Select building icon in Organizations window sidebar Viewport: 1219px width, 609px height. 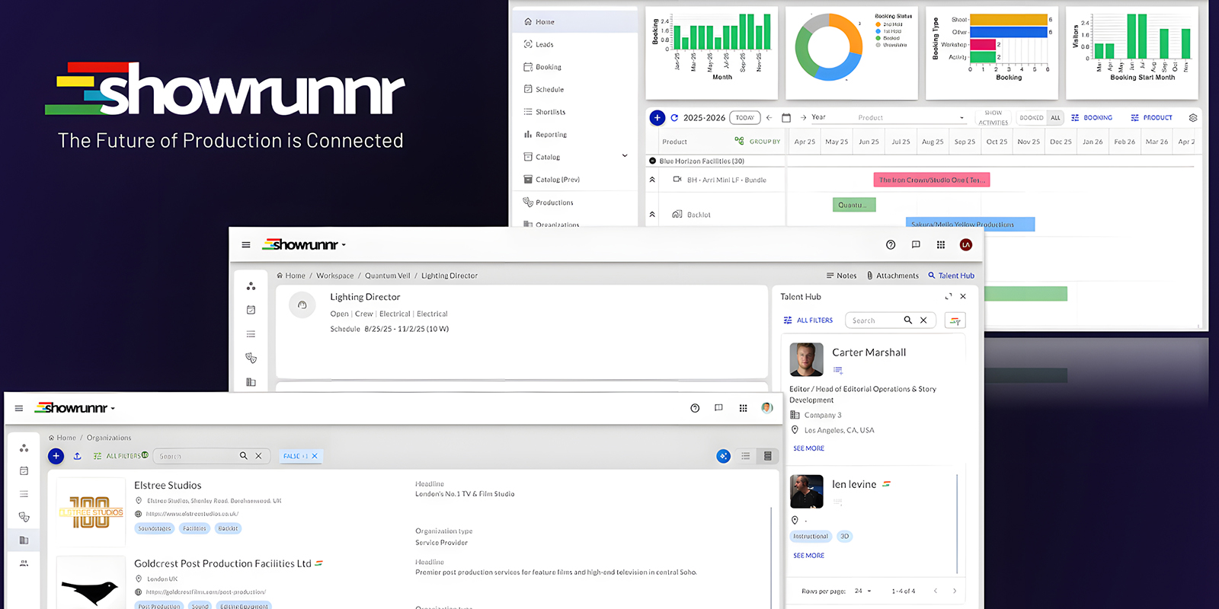click(x=24, y=540)
